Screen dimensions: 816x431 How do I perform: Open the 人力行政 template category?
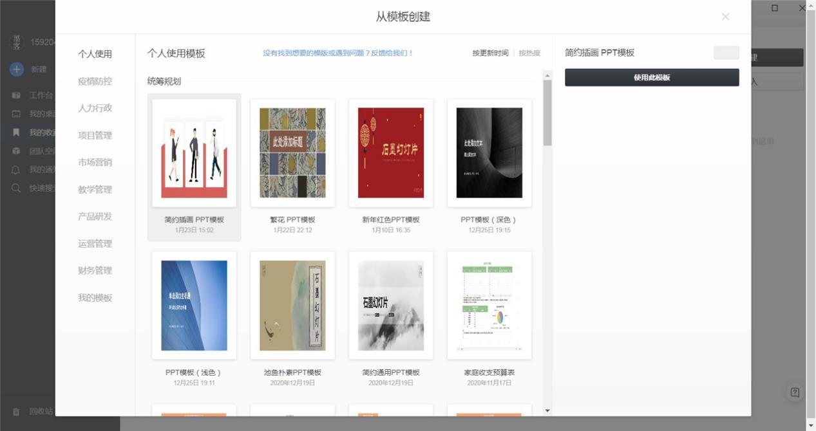coord(95,108)
